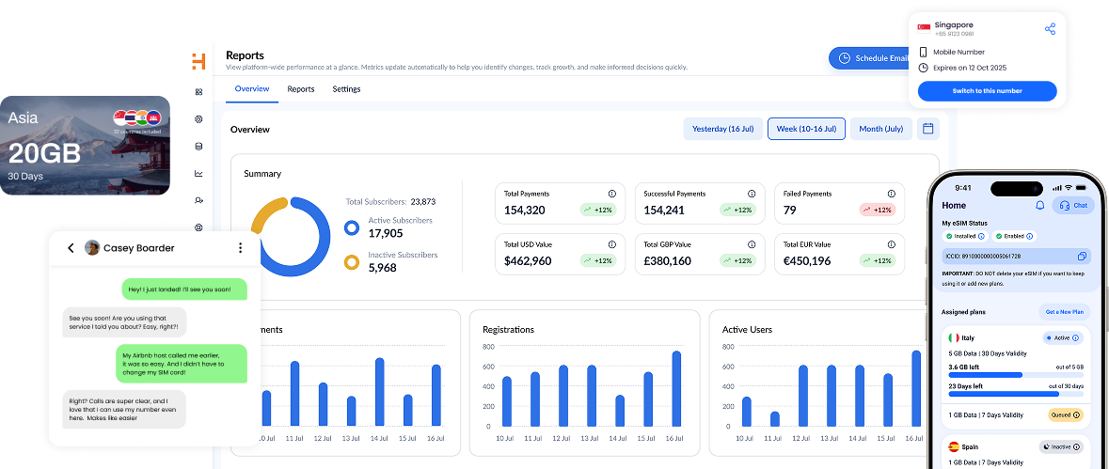1109x469 pixels.
Task: Click the info icon on Failed Payments card
Action: click(891, 194)
